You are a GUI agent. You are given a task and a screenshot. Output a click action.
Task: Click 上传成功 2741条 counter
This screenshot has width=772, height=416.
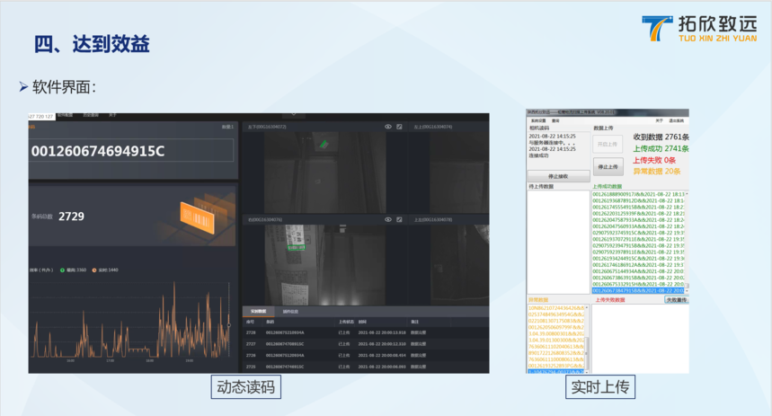pos(661,148)
